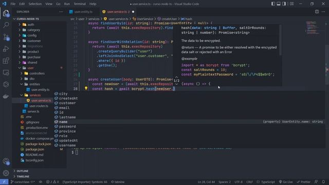Click Customize Layout icon in title bar
The height and width of the screenshot is (185, 329).
(291, 4)
